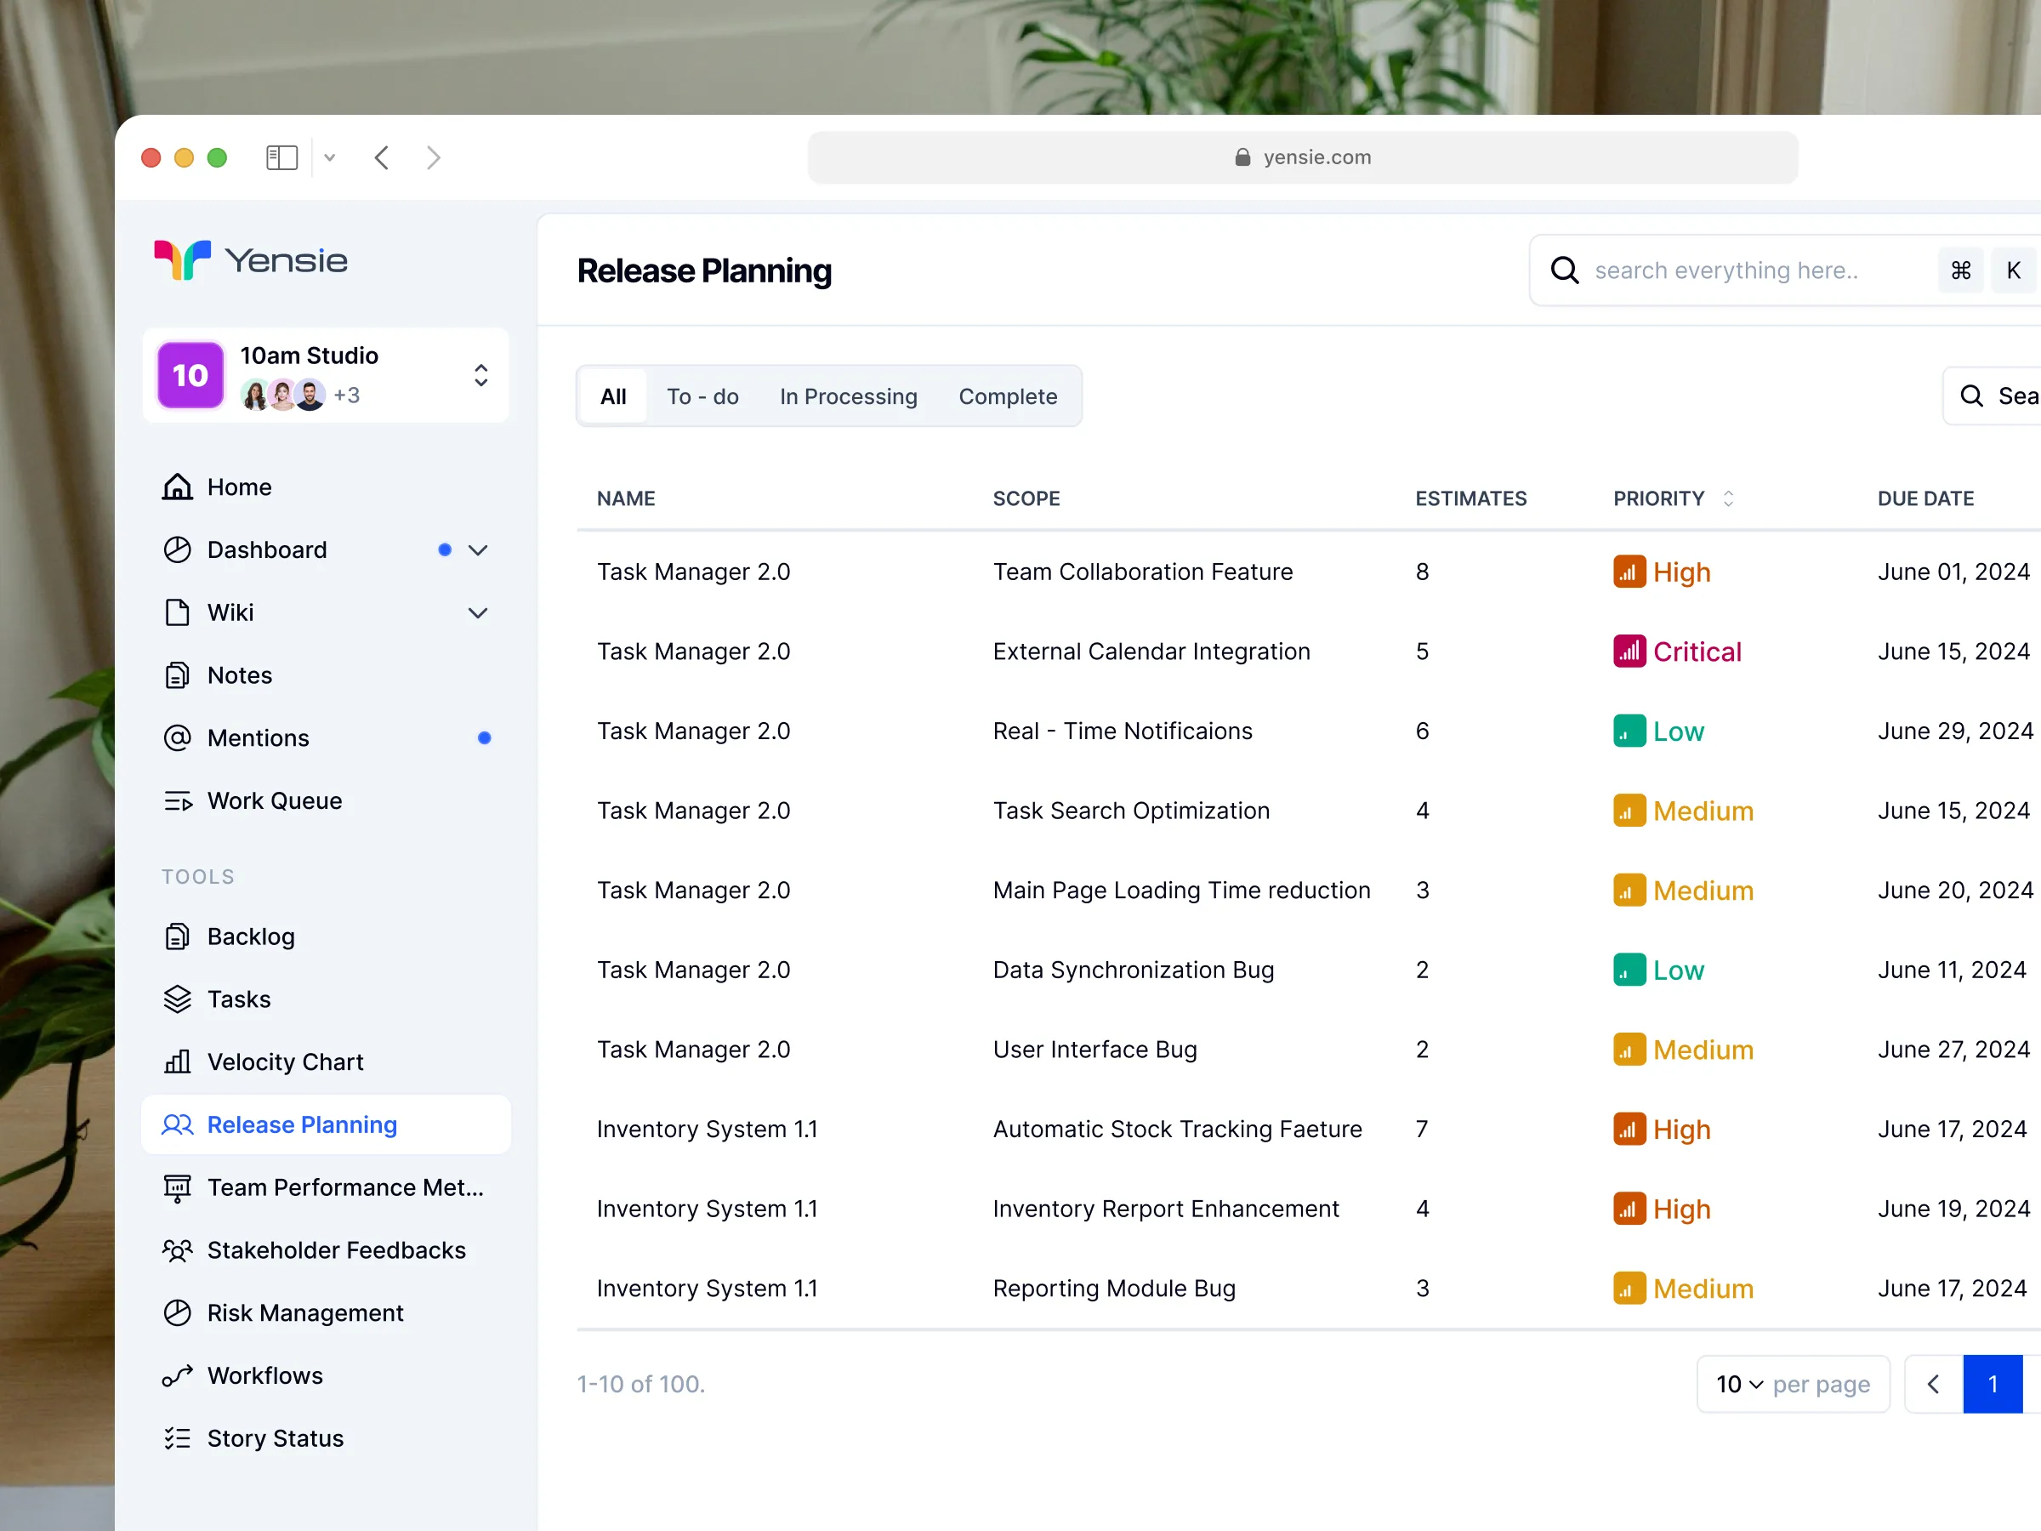Open Velocity Chart bar icon
Image resolution: width=2041 pixels, height=1531 pixels.
pyautogui.click(x=177, y=1061)
